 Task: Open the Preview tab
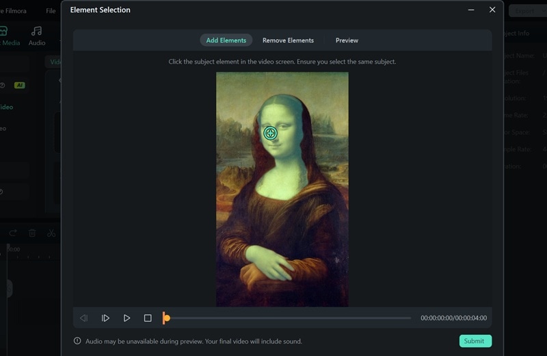click(x=347, y=40)
